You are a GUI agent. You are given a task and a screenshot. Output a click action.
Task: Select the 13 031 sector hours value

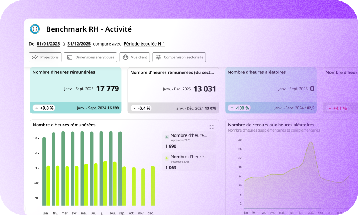coord(204,89)
